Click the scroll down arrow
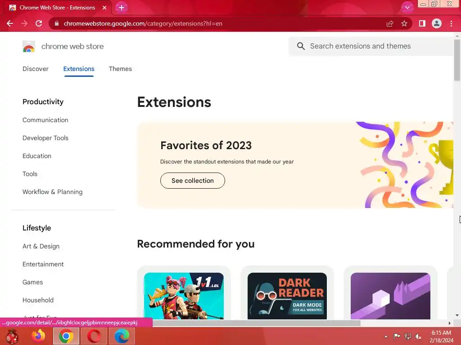This screenshot has width=461, height=345. point(457,315)
